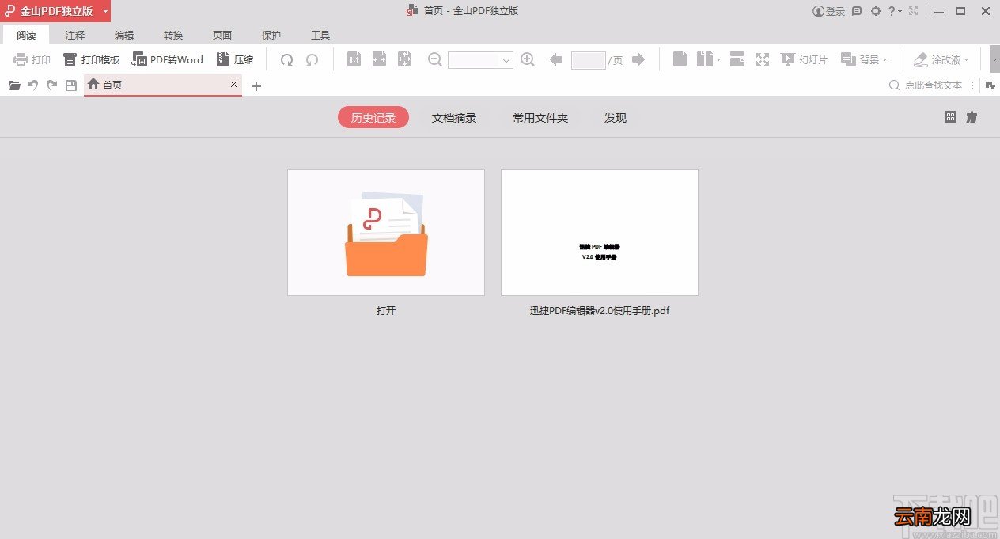This screenshot has width=1000, height=539.
Task: Click the 打开 folder thumbnail
Action: point(386,233)
